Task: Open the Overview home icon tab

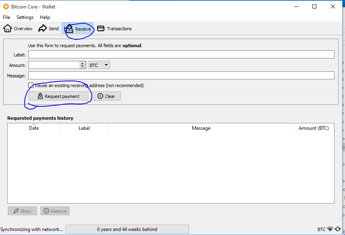Action: (x=18, y=29)
